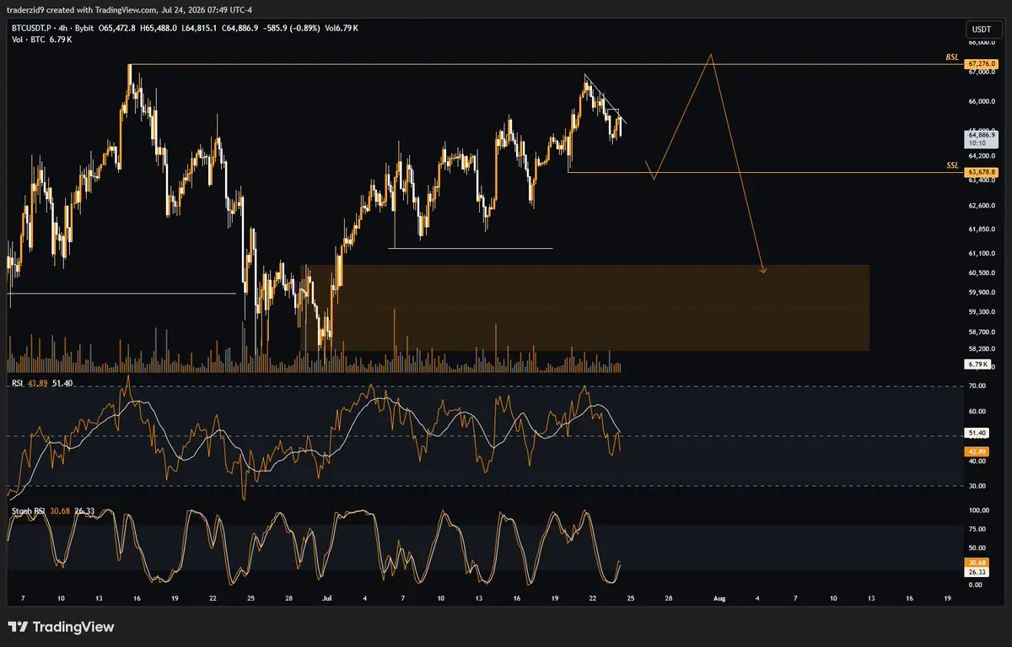Click the 43.89 orange RSI axis tag

977,452
